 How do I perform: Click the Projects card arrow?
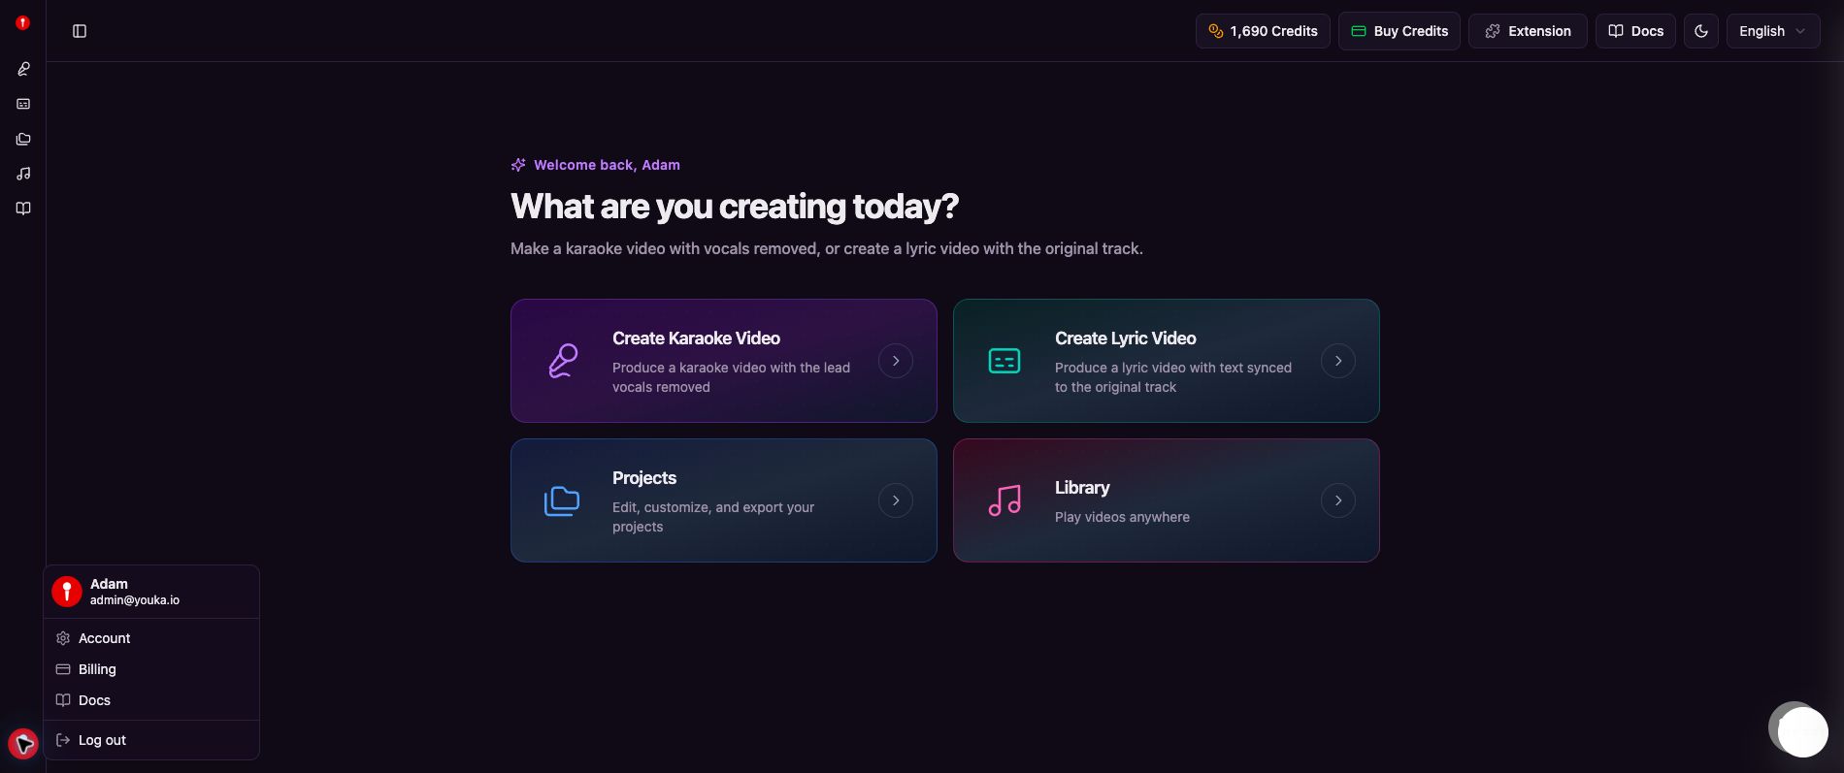895,500
